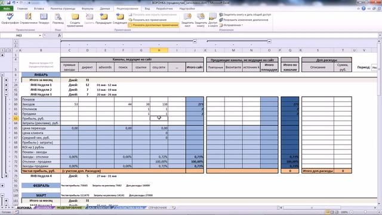The width and height of the screenshot is (382, 215).
Task: Click the zoom slider handle in status bar
Action: (x=365, y=213)
